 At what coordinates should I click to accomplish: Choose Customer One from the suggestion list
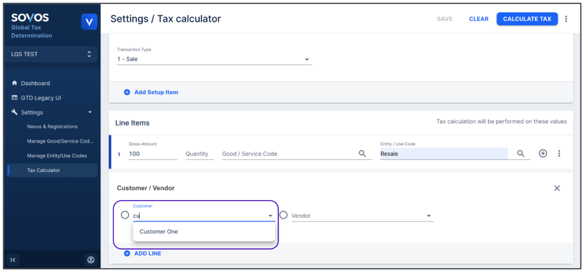(x=159, y=232)
